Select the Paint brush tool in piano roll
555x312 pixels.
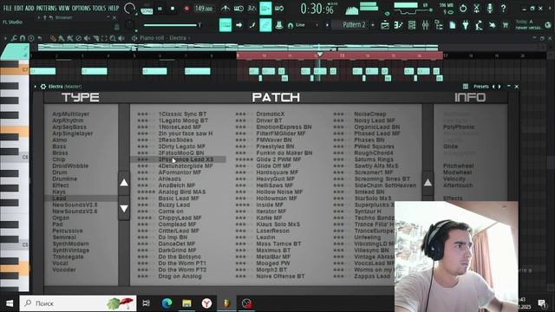coord(62,38)
